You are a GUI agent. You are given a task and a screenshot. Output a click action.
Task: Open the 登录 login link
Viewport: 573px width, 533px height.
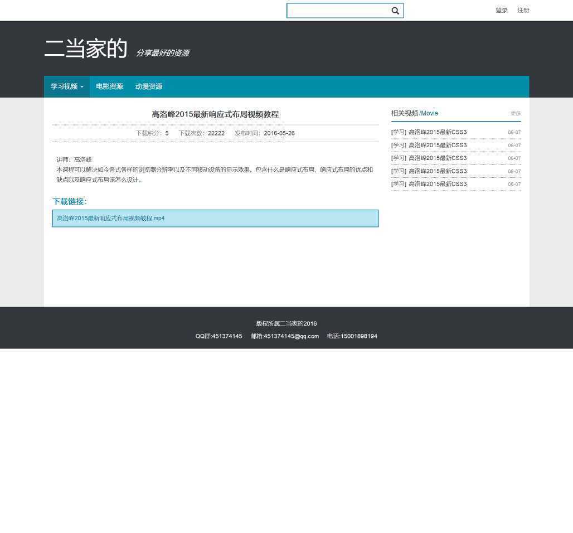tap(502, 11)
